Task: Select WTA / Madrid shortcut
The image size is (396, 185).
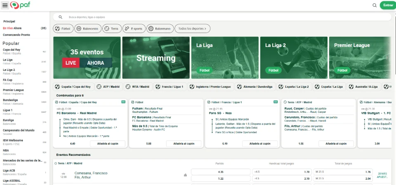Action: [x=138, y=87]
